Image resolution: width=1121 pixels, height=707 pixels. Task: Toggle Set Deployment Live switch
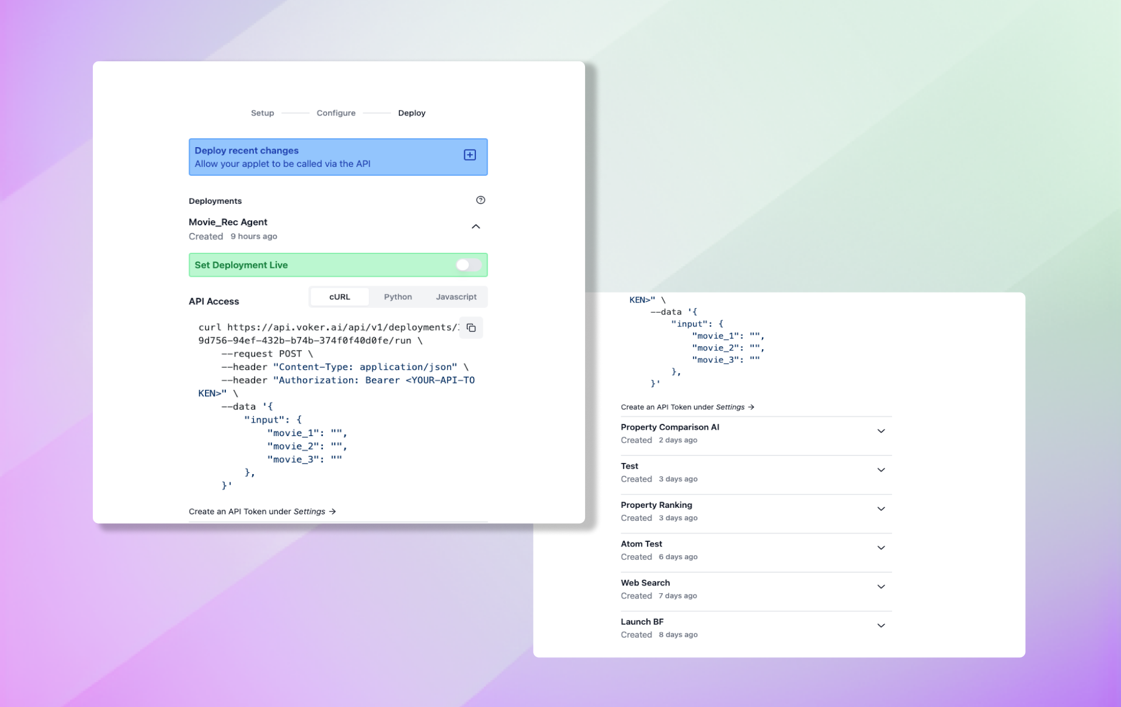pyautogui.click(x=468, y=265)
